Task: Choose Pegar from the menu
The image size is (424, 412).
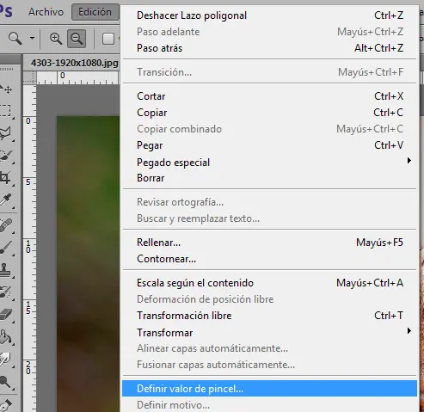Action: click(270, 145)
